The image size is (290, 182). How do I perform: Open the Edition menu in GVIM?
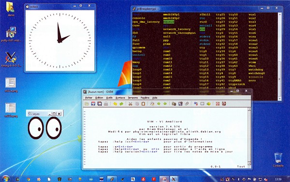(99, 98)
